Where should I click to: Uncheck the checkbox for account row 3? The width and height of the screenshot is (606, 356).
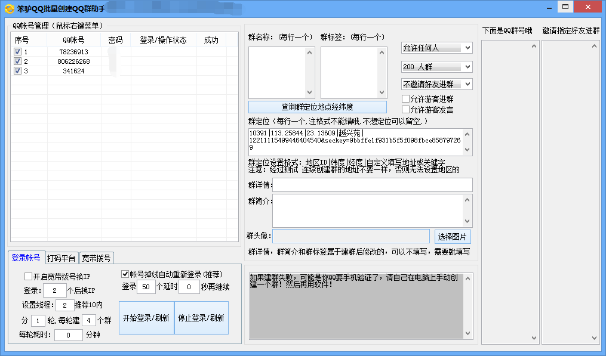click(17, 70)
